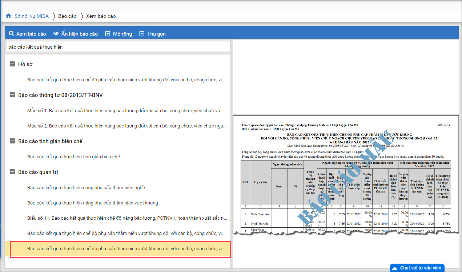Screen dimensions: 462x272
Task: Open Sở nội vụ MISA breadcrumb link
Action: click(31, 16)
